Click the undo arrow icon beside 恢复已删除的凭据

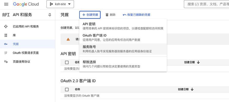(x=124, y=15)
